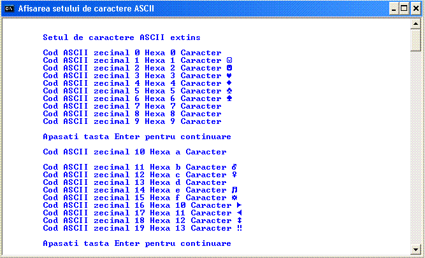Minimize the ASCII console window
Viewport: 425px width, 258px height.
pyautogui.click(x=393, y=9)
